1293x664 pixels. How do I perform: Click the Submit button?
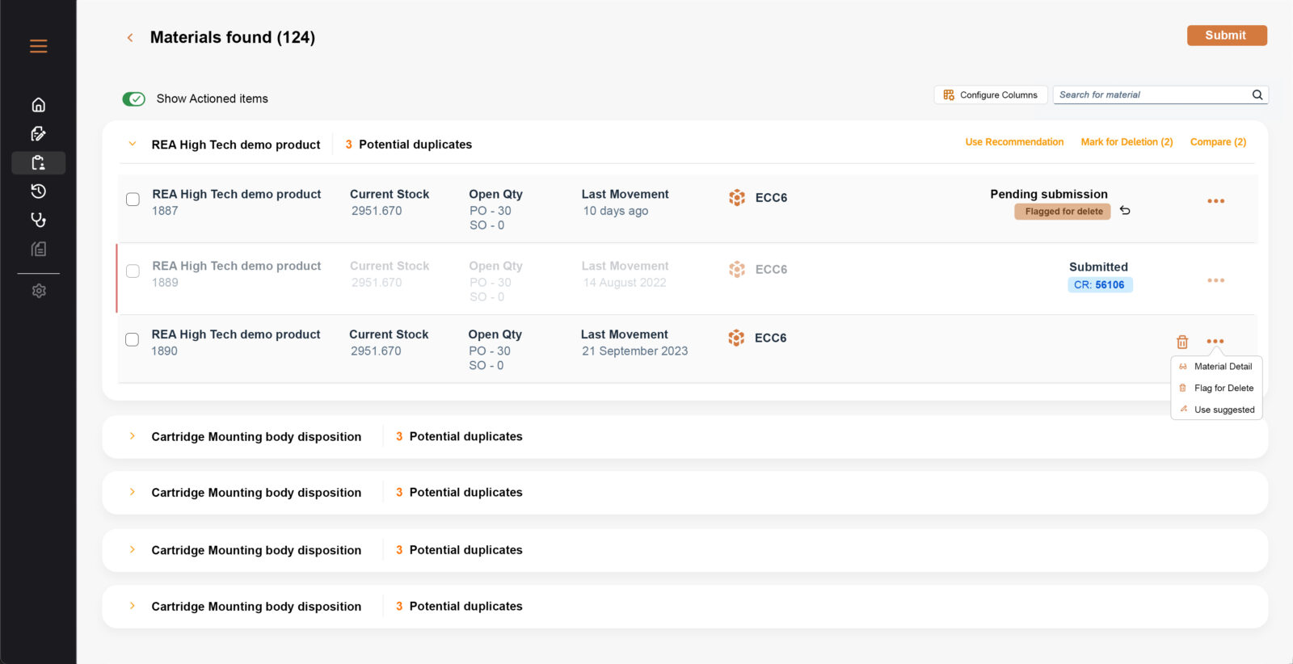point(1226,36)
